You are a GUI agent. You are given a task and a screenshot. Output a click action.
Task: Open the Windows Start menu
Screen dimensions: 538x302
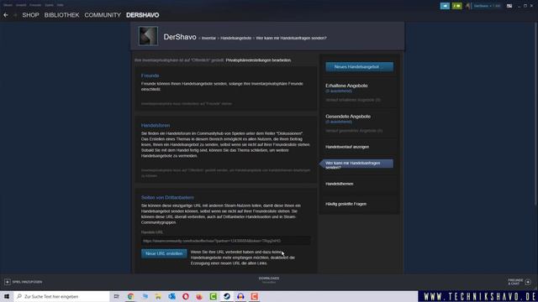pyautogui.click(x=7, y=296)
